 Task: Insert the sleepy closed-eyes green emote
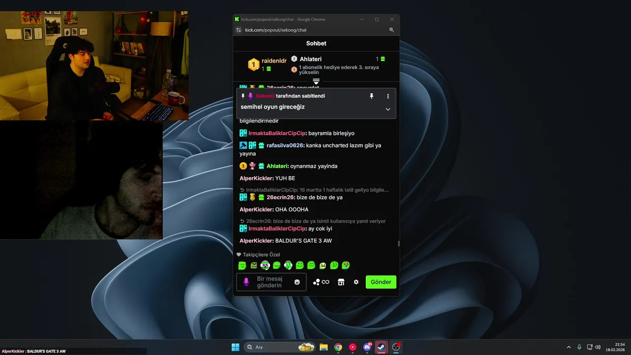pyautogui.click(x=242, y=266)
